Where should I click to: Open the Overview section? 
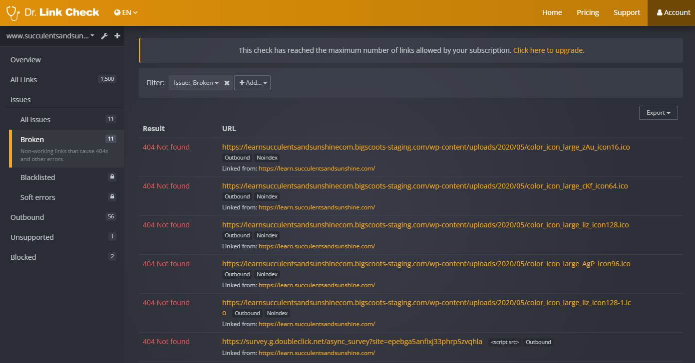pos(25,60)
